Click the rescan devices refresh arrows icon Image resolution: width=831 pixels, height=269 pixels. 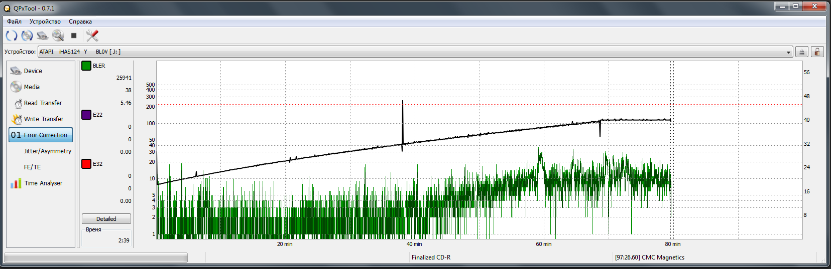[x=12, y=36]
